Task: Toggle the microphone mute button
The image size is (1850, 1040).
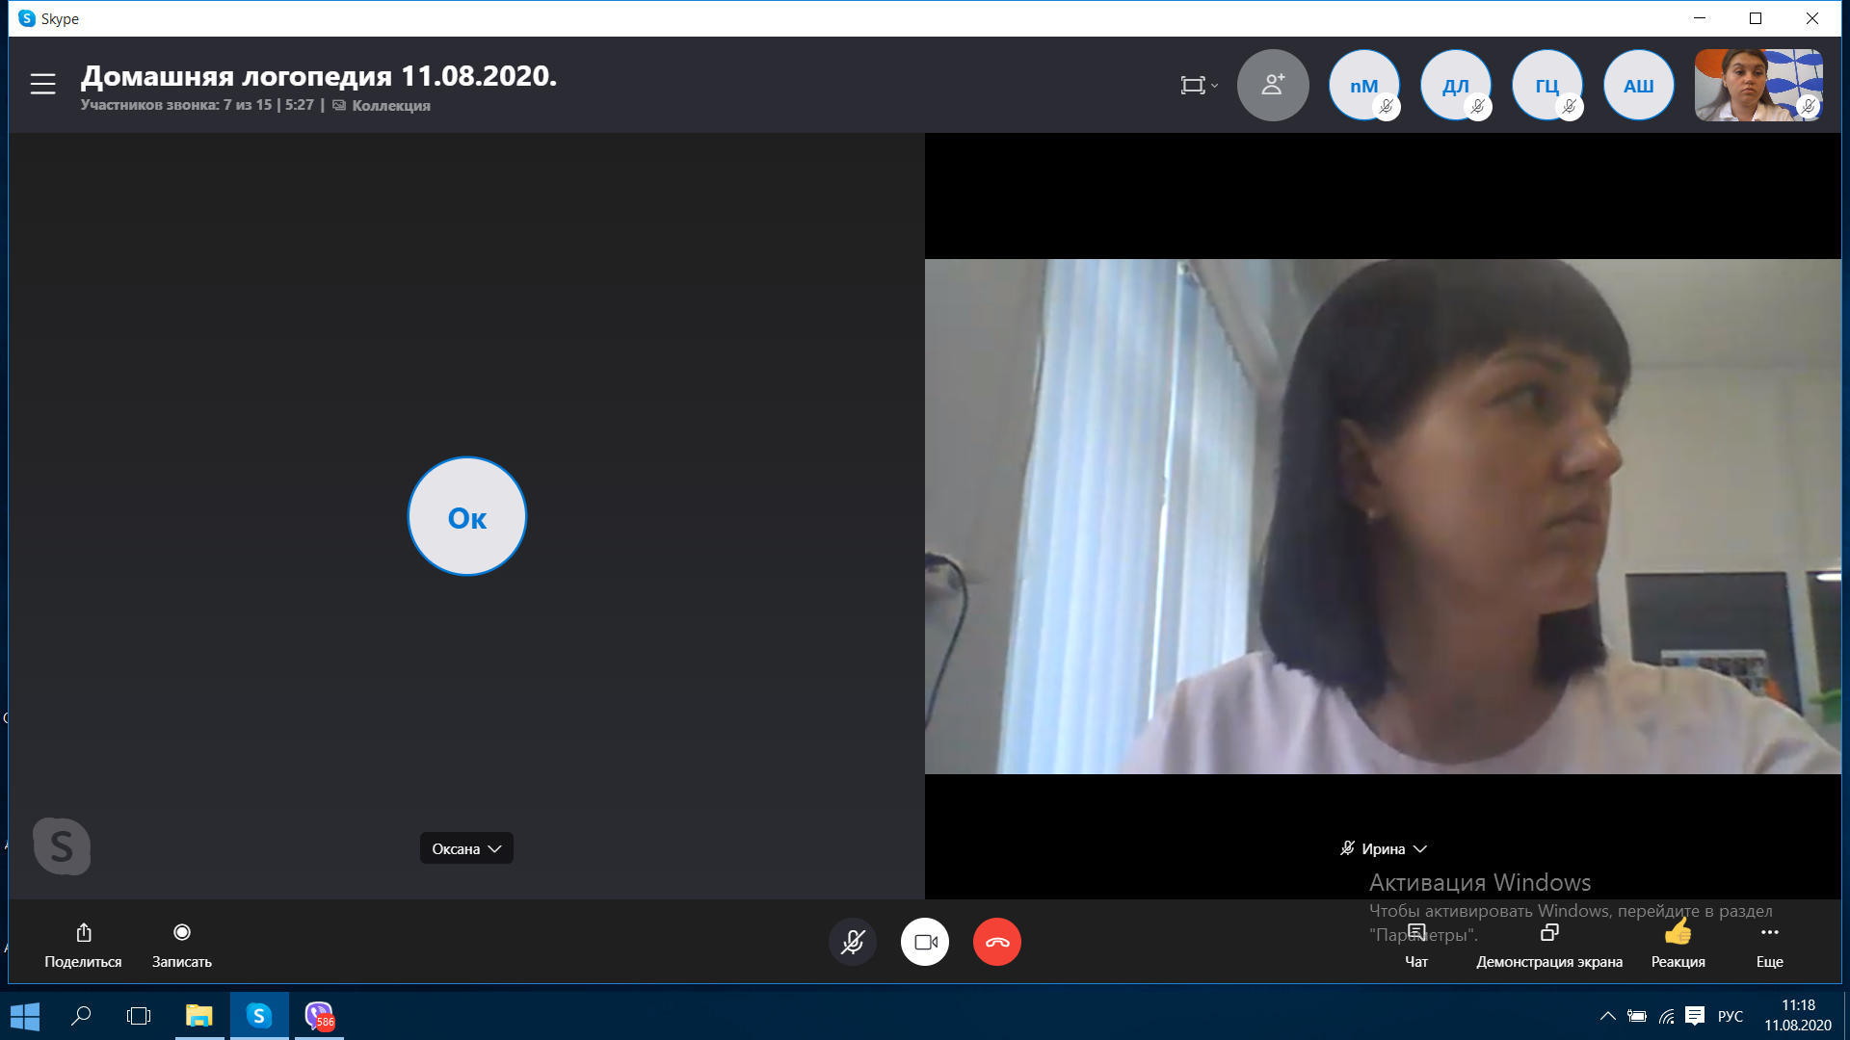Action: click(x=853, y=942)
